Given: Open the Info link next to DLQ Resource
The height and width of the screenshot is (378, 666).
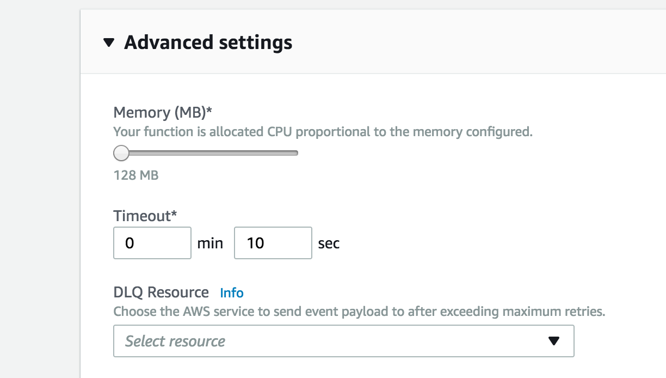Looking at the screenshot, I should [x=232, y=293].
